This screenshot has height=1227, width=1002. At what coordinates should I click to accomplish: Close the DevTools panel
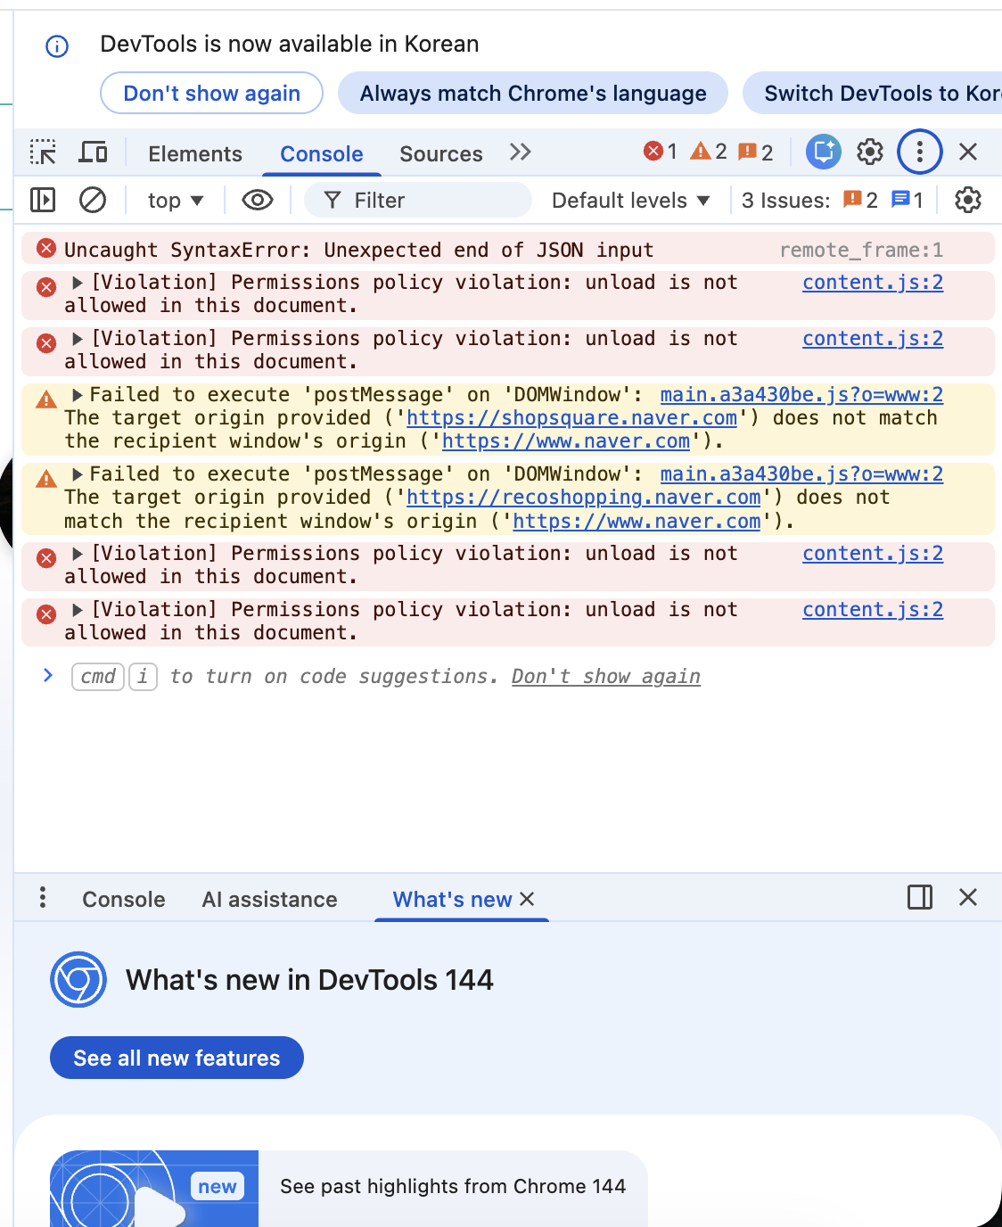pyautogui.click(x=968, y=152)
